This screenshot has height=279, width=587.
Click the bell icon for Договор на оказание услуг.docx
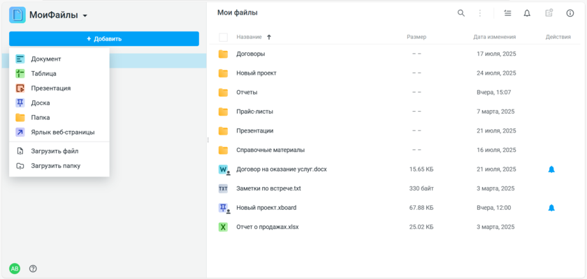[x=551, y=169]
